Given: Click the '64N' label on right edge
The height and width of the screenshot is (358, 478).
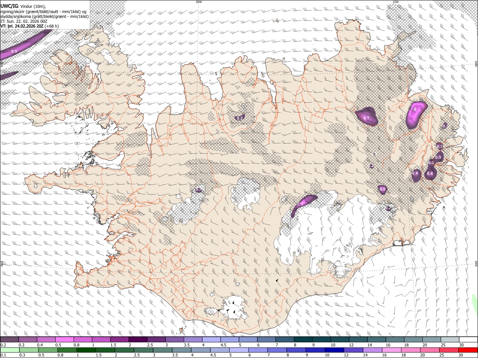Looking at the screenshot, I should [476, 264].
